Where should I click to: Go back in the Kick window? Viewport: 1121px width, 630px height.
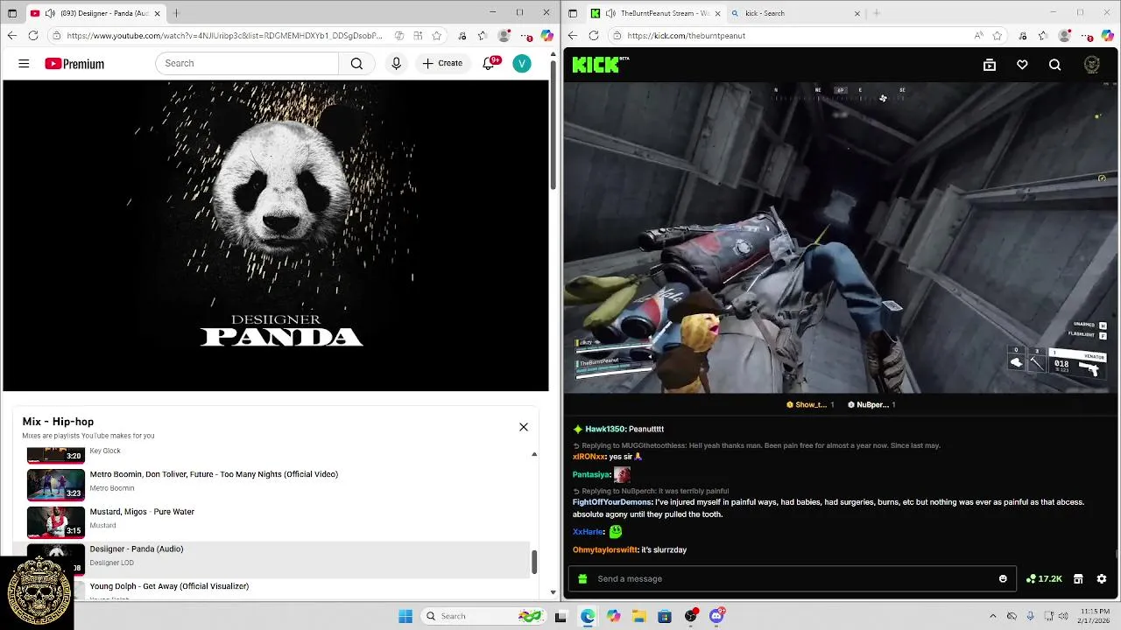(x=572, y=35)
